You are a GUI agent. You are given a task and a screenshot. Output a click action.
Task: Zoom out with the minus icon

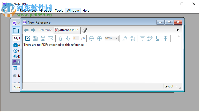pyautogui.click(x=91, y=38)
